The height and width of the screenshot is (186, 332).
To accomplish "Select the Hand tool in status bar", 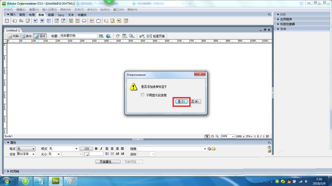I will tap(212, 136).
